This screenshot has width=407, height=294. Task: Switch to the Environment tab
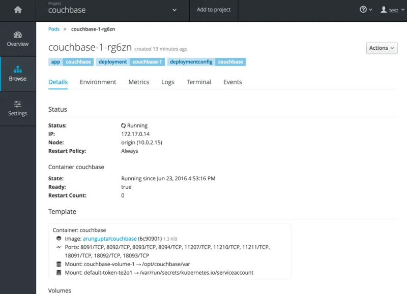98,82
